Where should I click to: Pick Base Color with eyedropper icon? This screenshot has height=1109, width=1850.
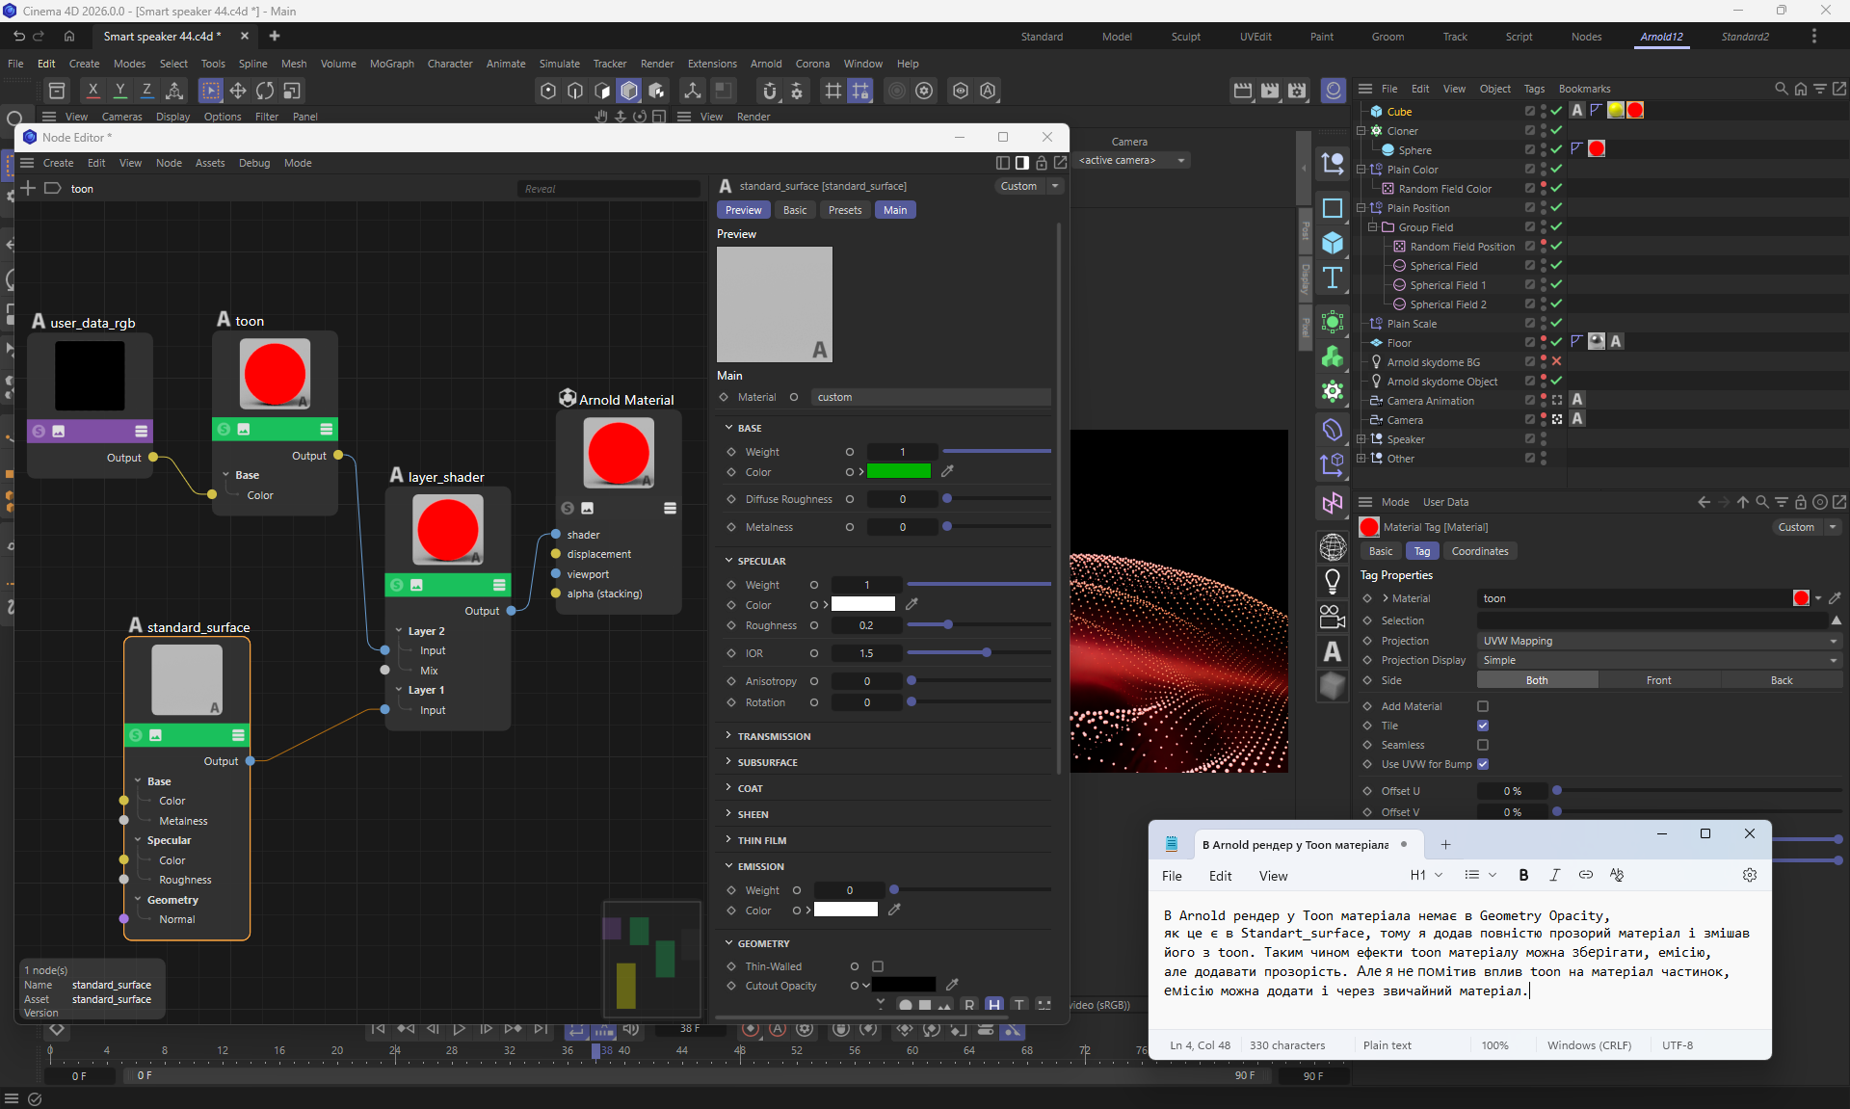pyautogui.click(x=947, y=471)
